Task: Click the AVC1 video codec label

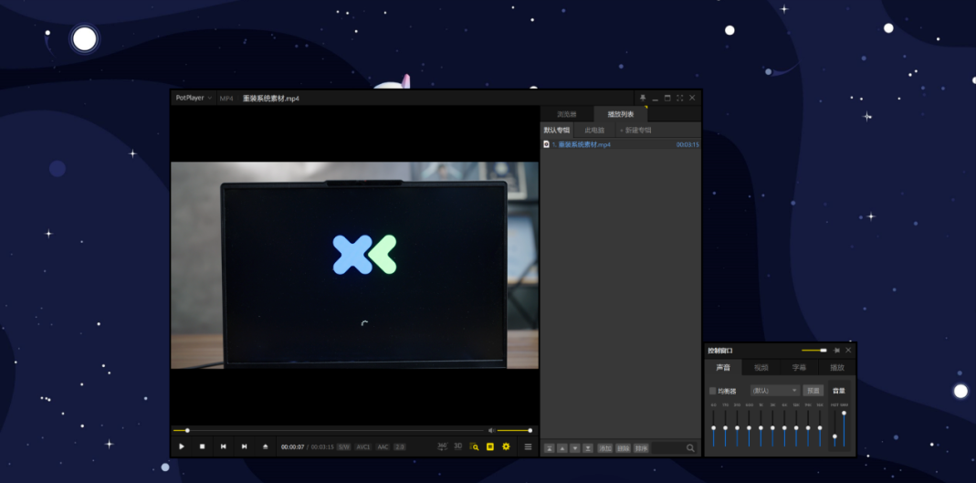Action: (363, 446)
